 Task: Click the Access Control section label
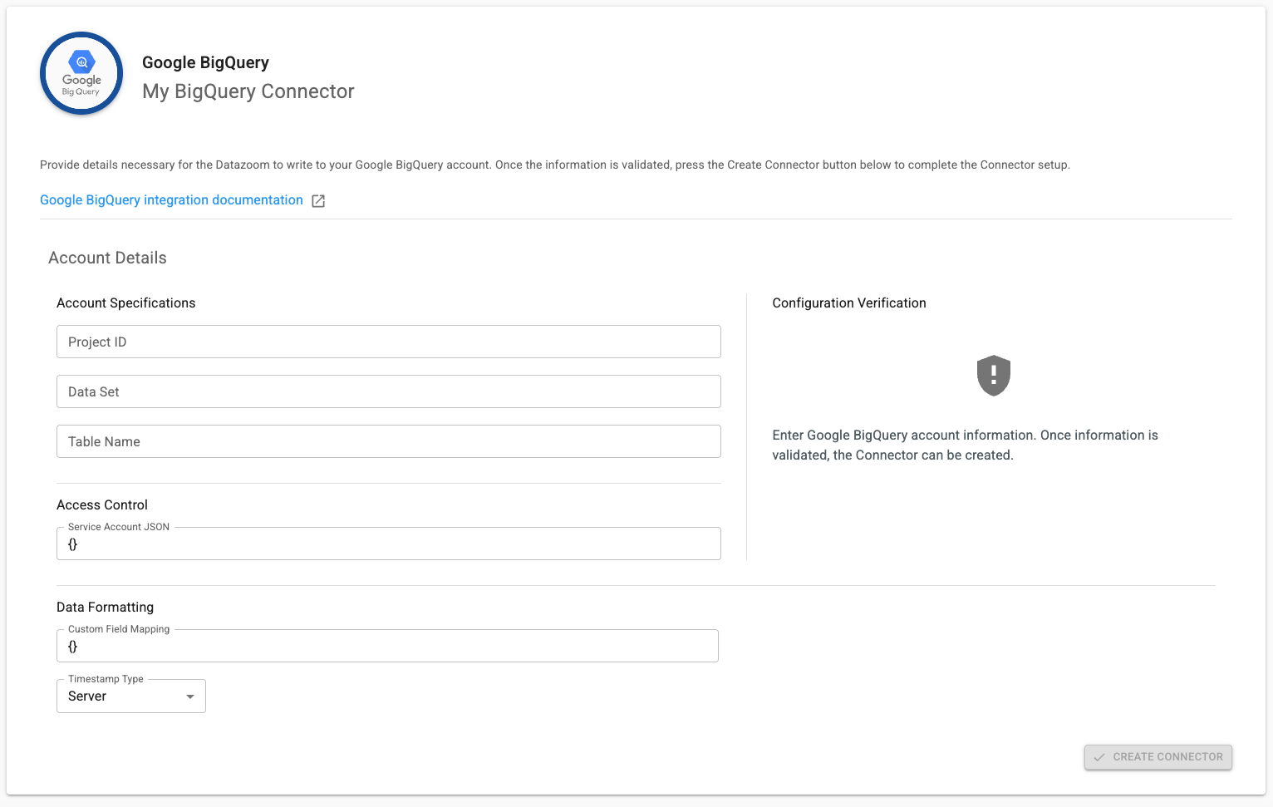[102, 505]
